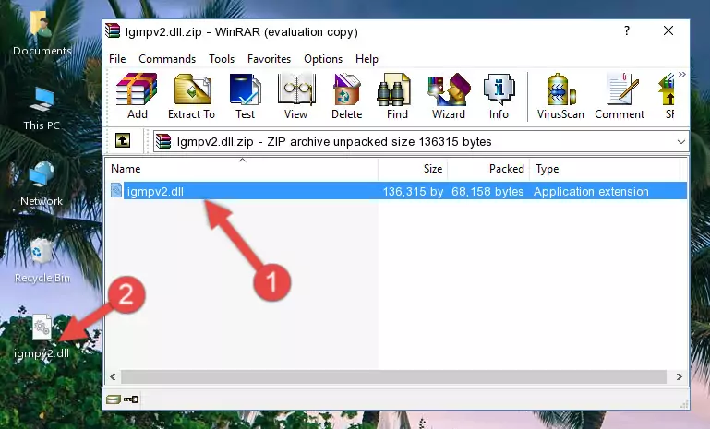Click the horizontal scrollbar track
The height and width of the screenshot is (429, 710).
pos(393,376)
